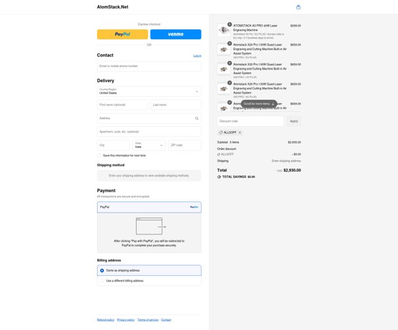Viewport: 398px width, 330px height.
Task: Check Save this information for next time
Action: click(x=99, y=155)
